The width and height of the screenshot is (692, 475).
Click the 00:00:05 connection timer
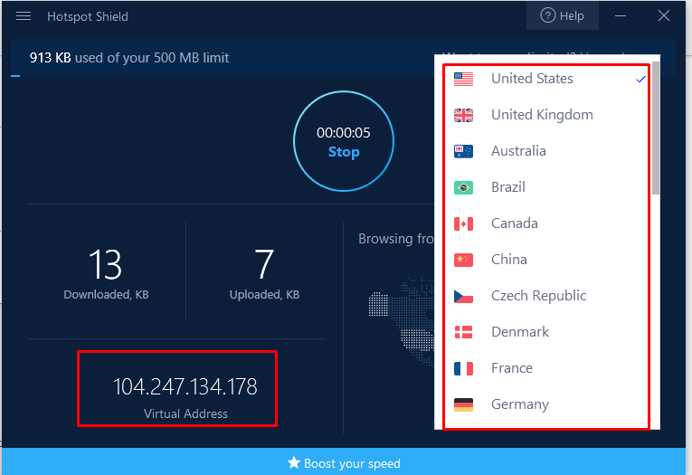[x=344, y=133]
